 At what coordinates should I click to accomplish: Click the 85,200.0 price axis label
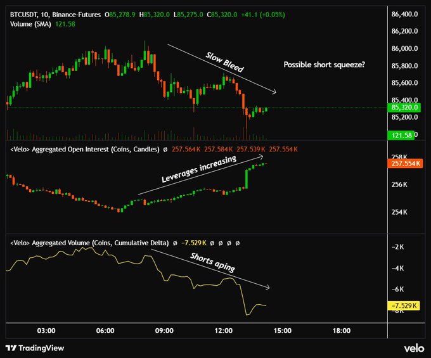(404, 117)
